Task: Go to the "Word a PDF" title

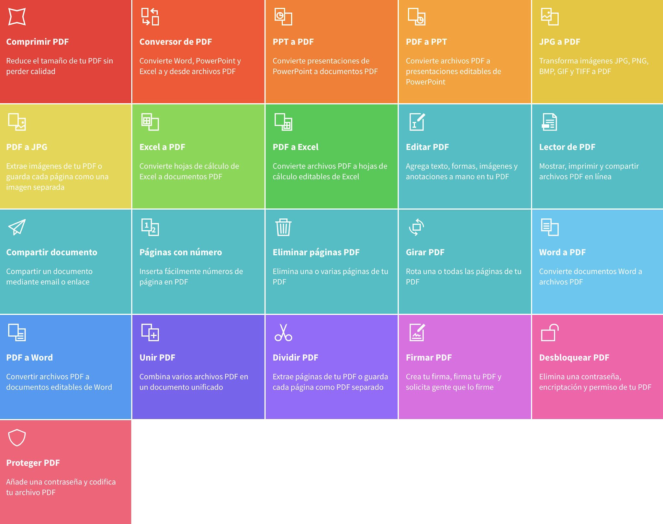Action: click(562, 252)
